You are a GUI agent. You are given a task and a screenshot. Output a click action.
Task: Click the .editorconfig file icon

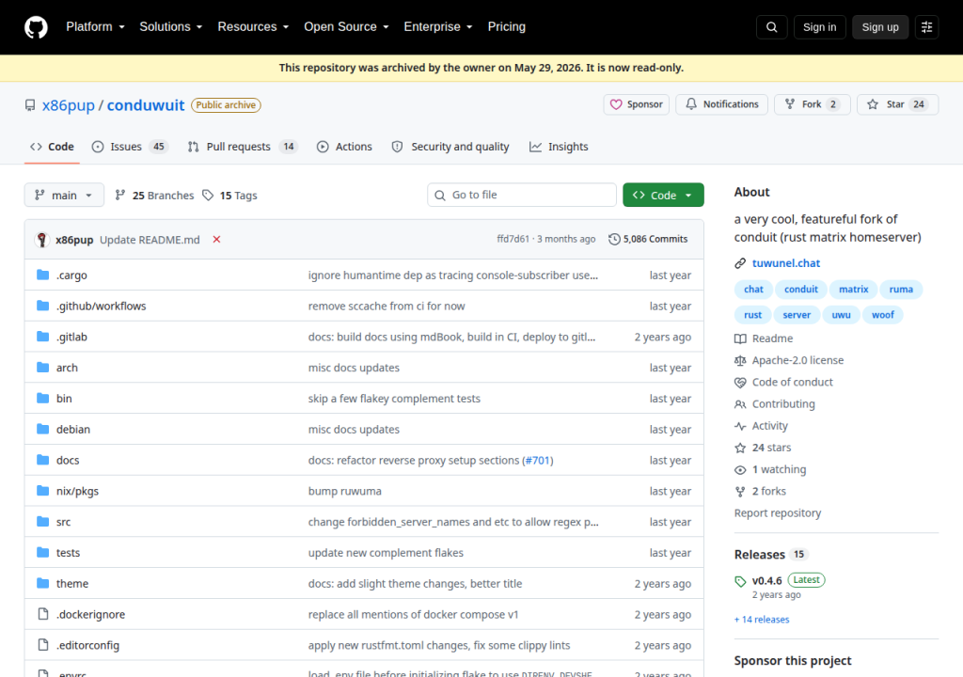(x=43, y=644)
